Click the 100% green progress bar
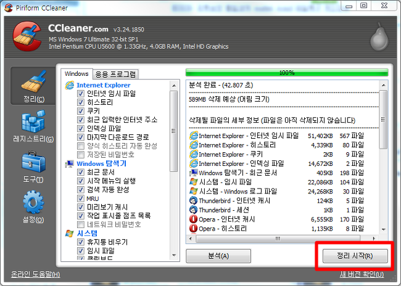This screenshot has height=286, width=401. click(287, 73)
